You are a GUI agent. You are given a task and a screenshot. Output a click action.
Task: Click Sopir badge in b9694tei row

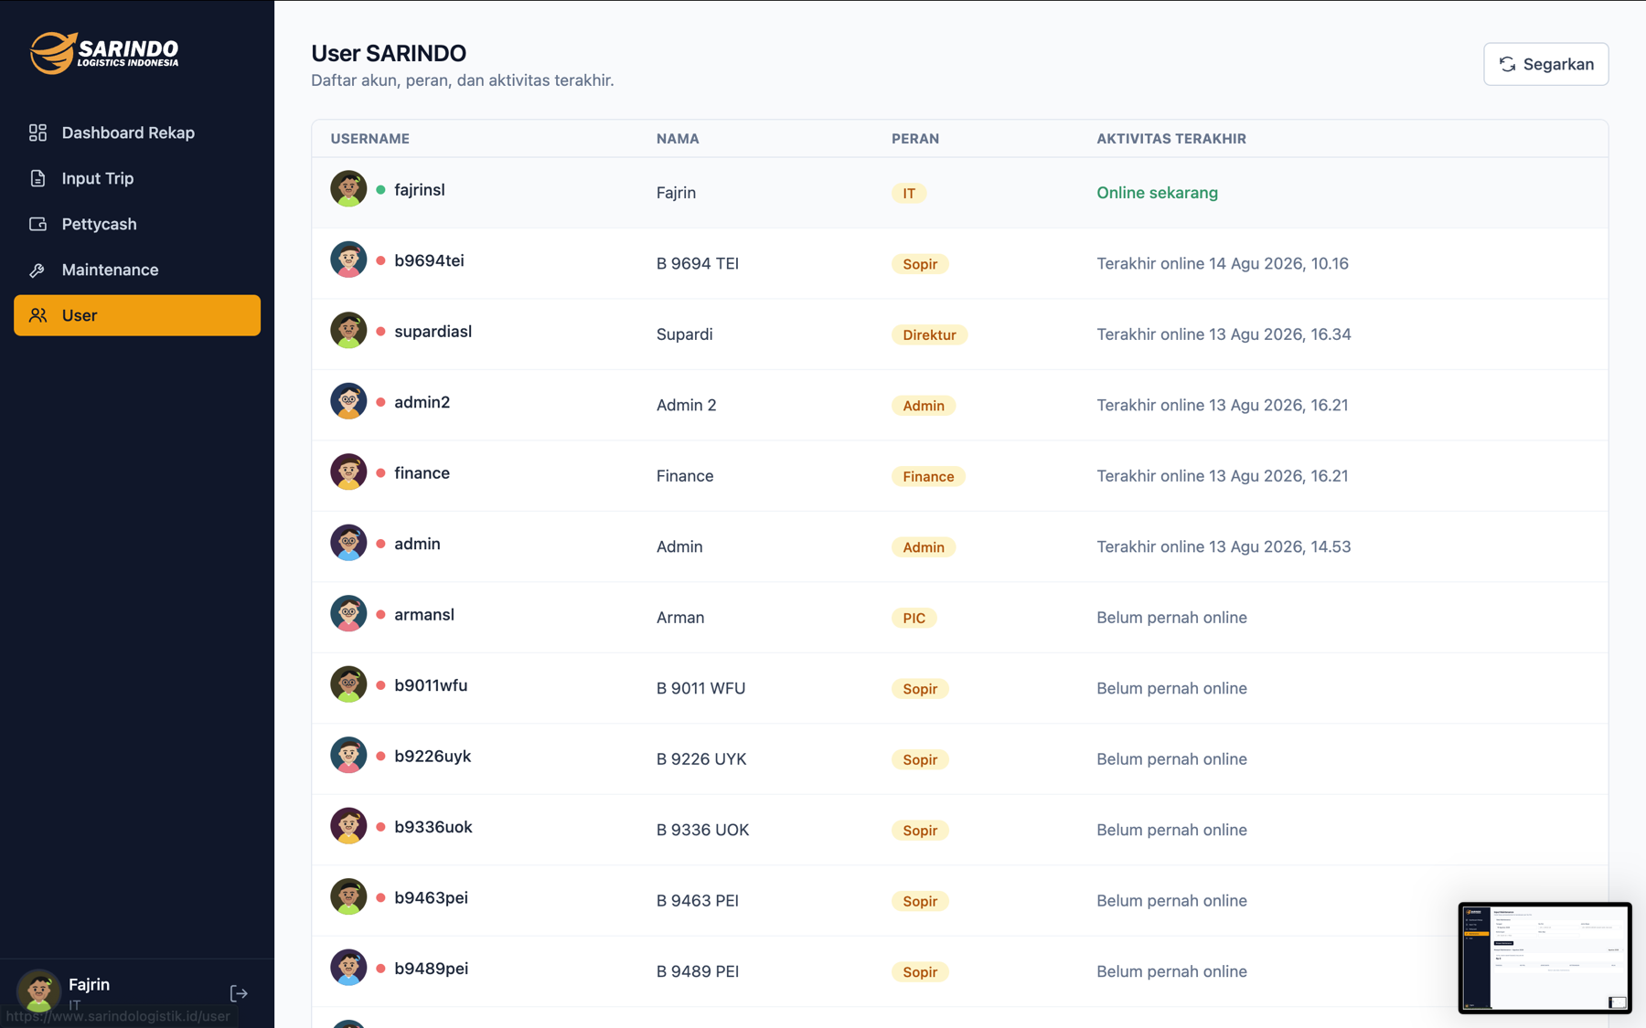[920, 264]
